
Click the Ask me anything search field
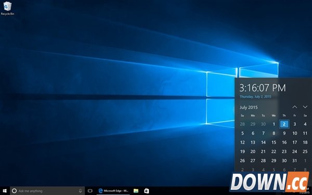tap(47, 191)
